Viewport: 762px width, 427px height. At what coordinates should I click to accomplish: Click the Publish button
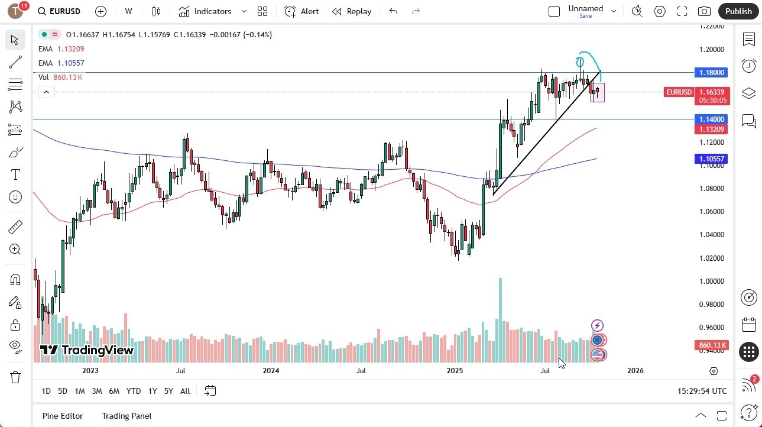click(738, 11)
